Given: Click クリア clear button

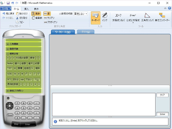Looking at the screenshot, I should pos(162,95).
